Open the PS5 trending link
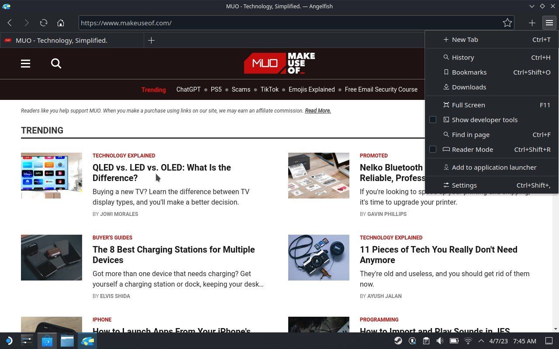Screen dimensions: 559x349 pos(216,89)
